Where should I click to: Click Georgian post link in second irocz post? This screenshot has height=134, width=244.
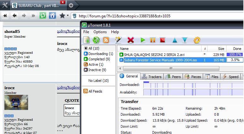68,88
